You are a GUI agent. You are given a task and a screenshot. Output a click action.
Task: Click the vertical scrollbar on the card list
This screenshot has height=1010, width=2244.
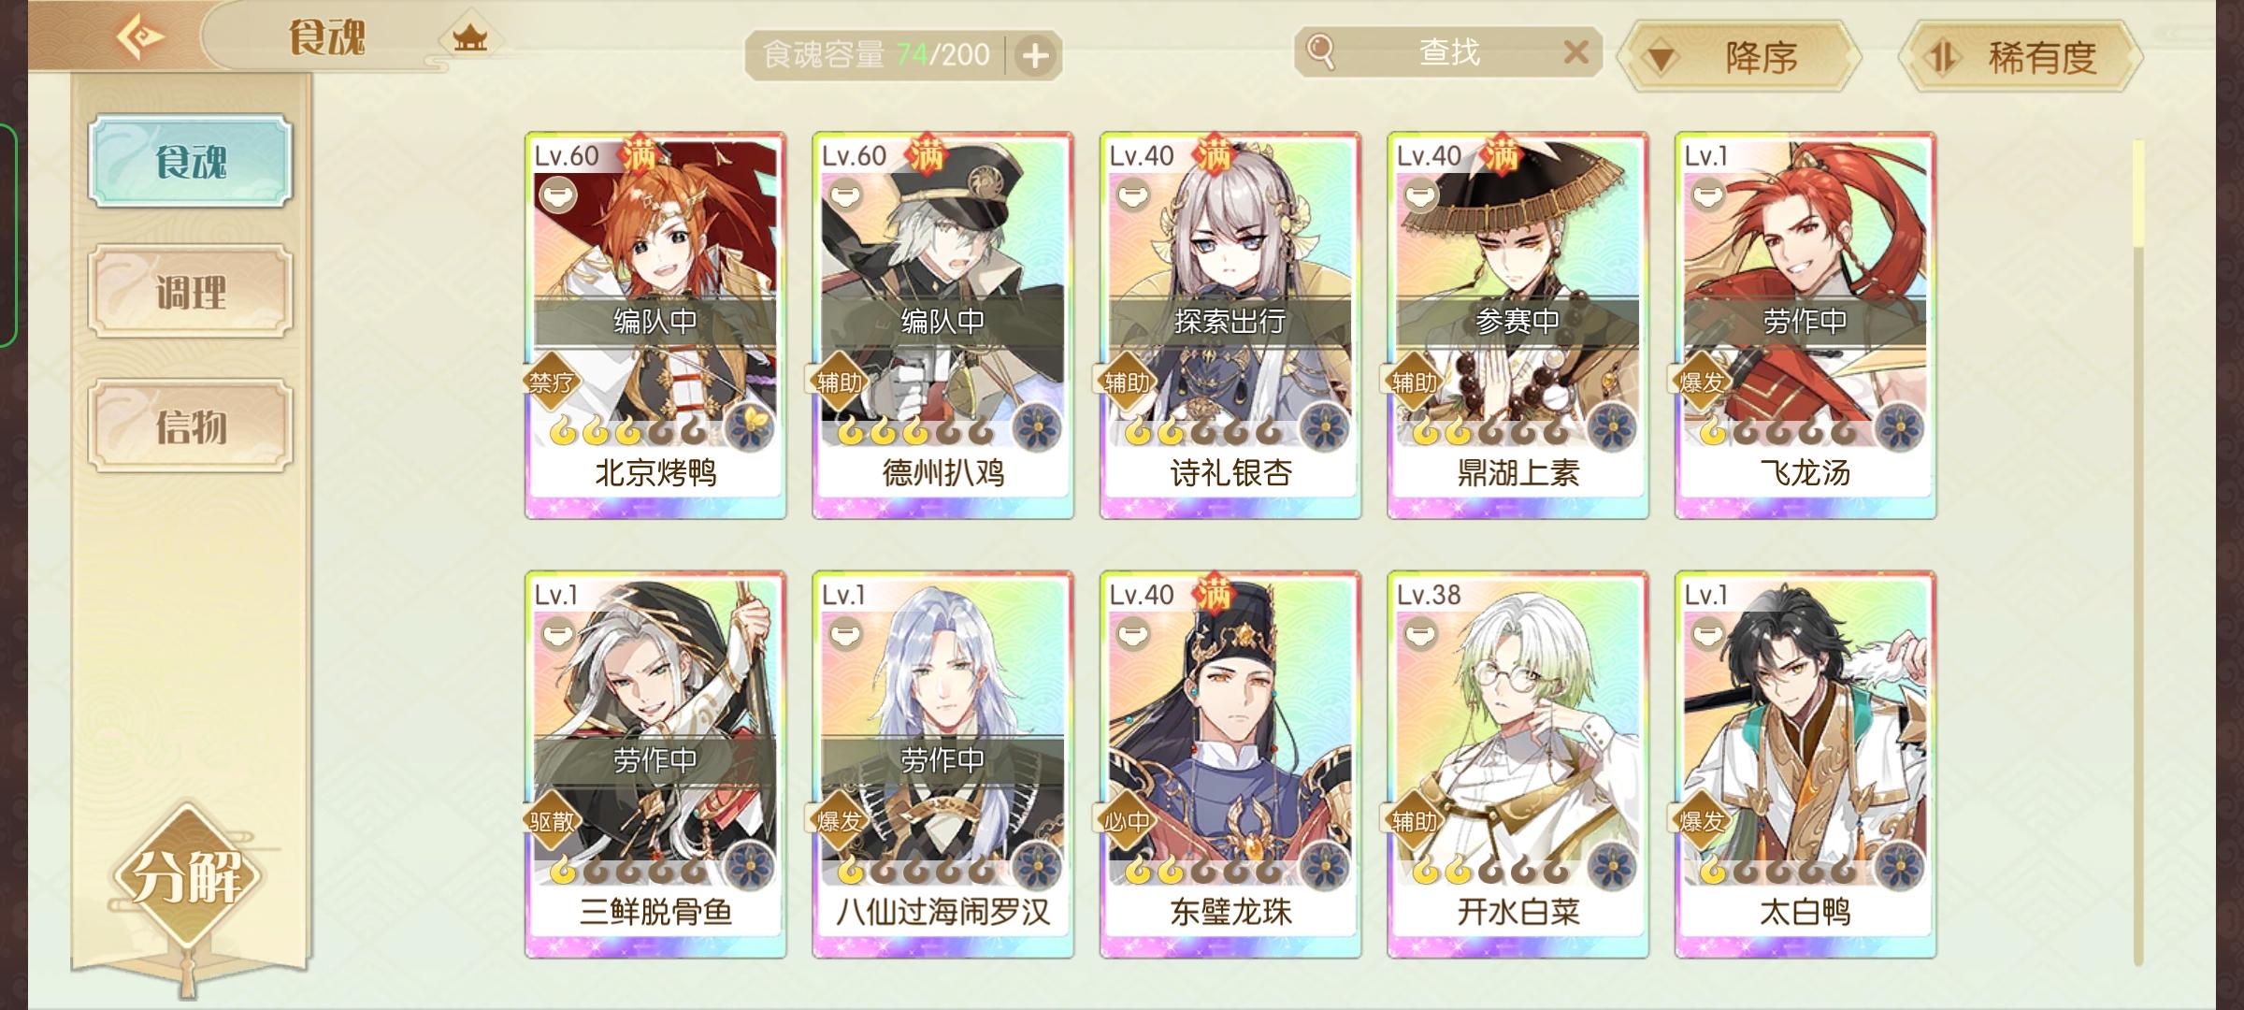click(x=2137, y=552)
